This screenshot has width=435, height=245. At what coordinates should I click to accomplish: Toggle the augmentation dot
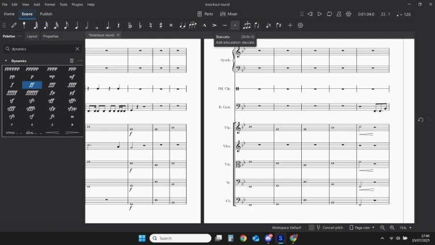[x=108, y=26]
